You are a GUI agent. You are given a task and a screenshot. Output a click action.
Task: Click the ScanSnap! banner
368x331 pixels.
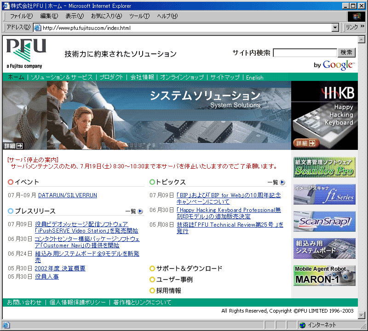324,221
